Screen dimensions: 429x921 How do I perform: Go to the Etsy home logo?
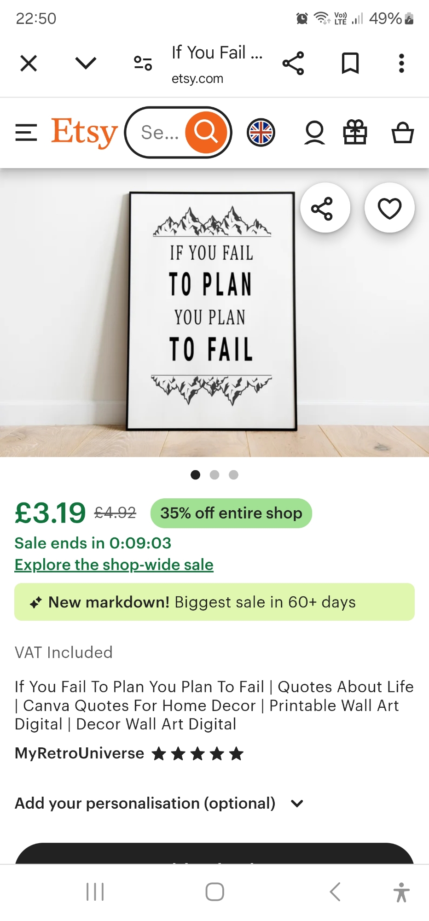[84, 133]
